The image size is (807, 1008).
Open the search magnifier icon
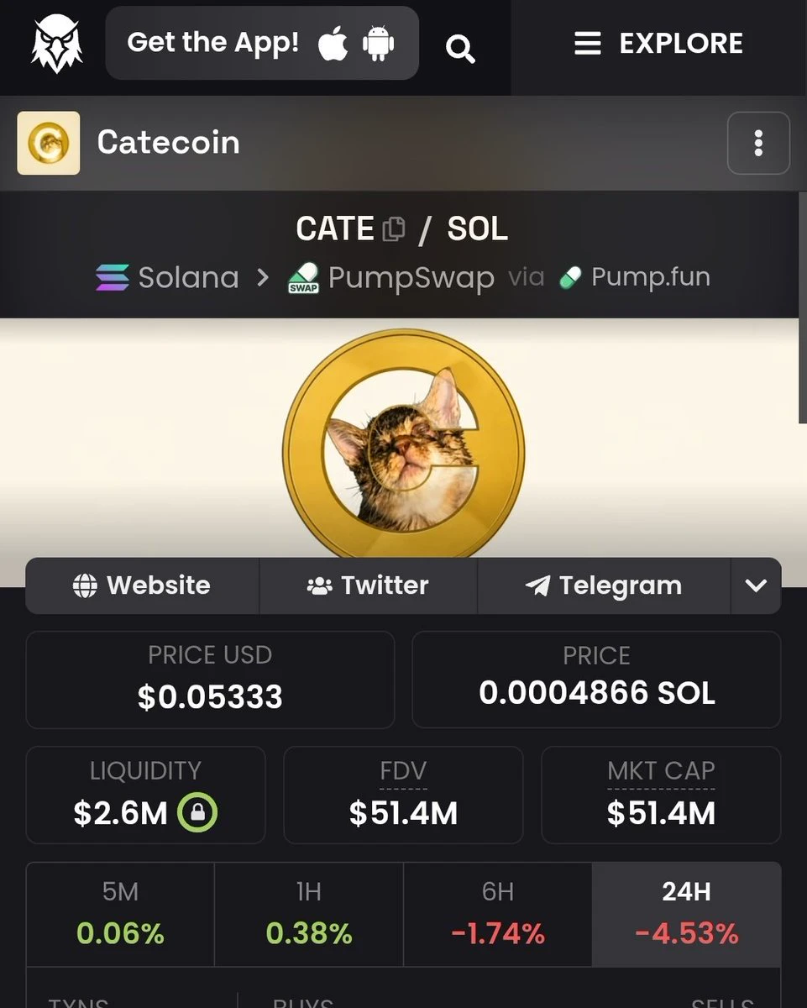[x=460, y=49]
